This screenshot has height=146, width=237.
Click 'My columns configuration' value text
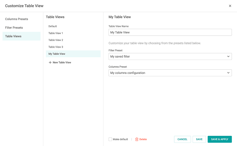128,73
